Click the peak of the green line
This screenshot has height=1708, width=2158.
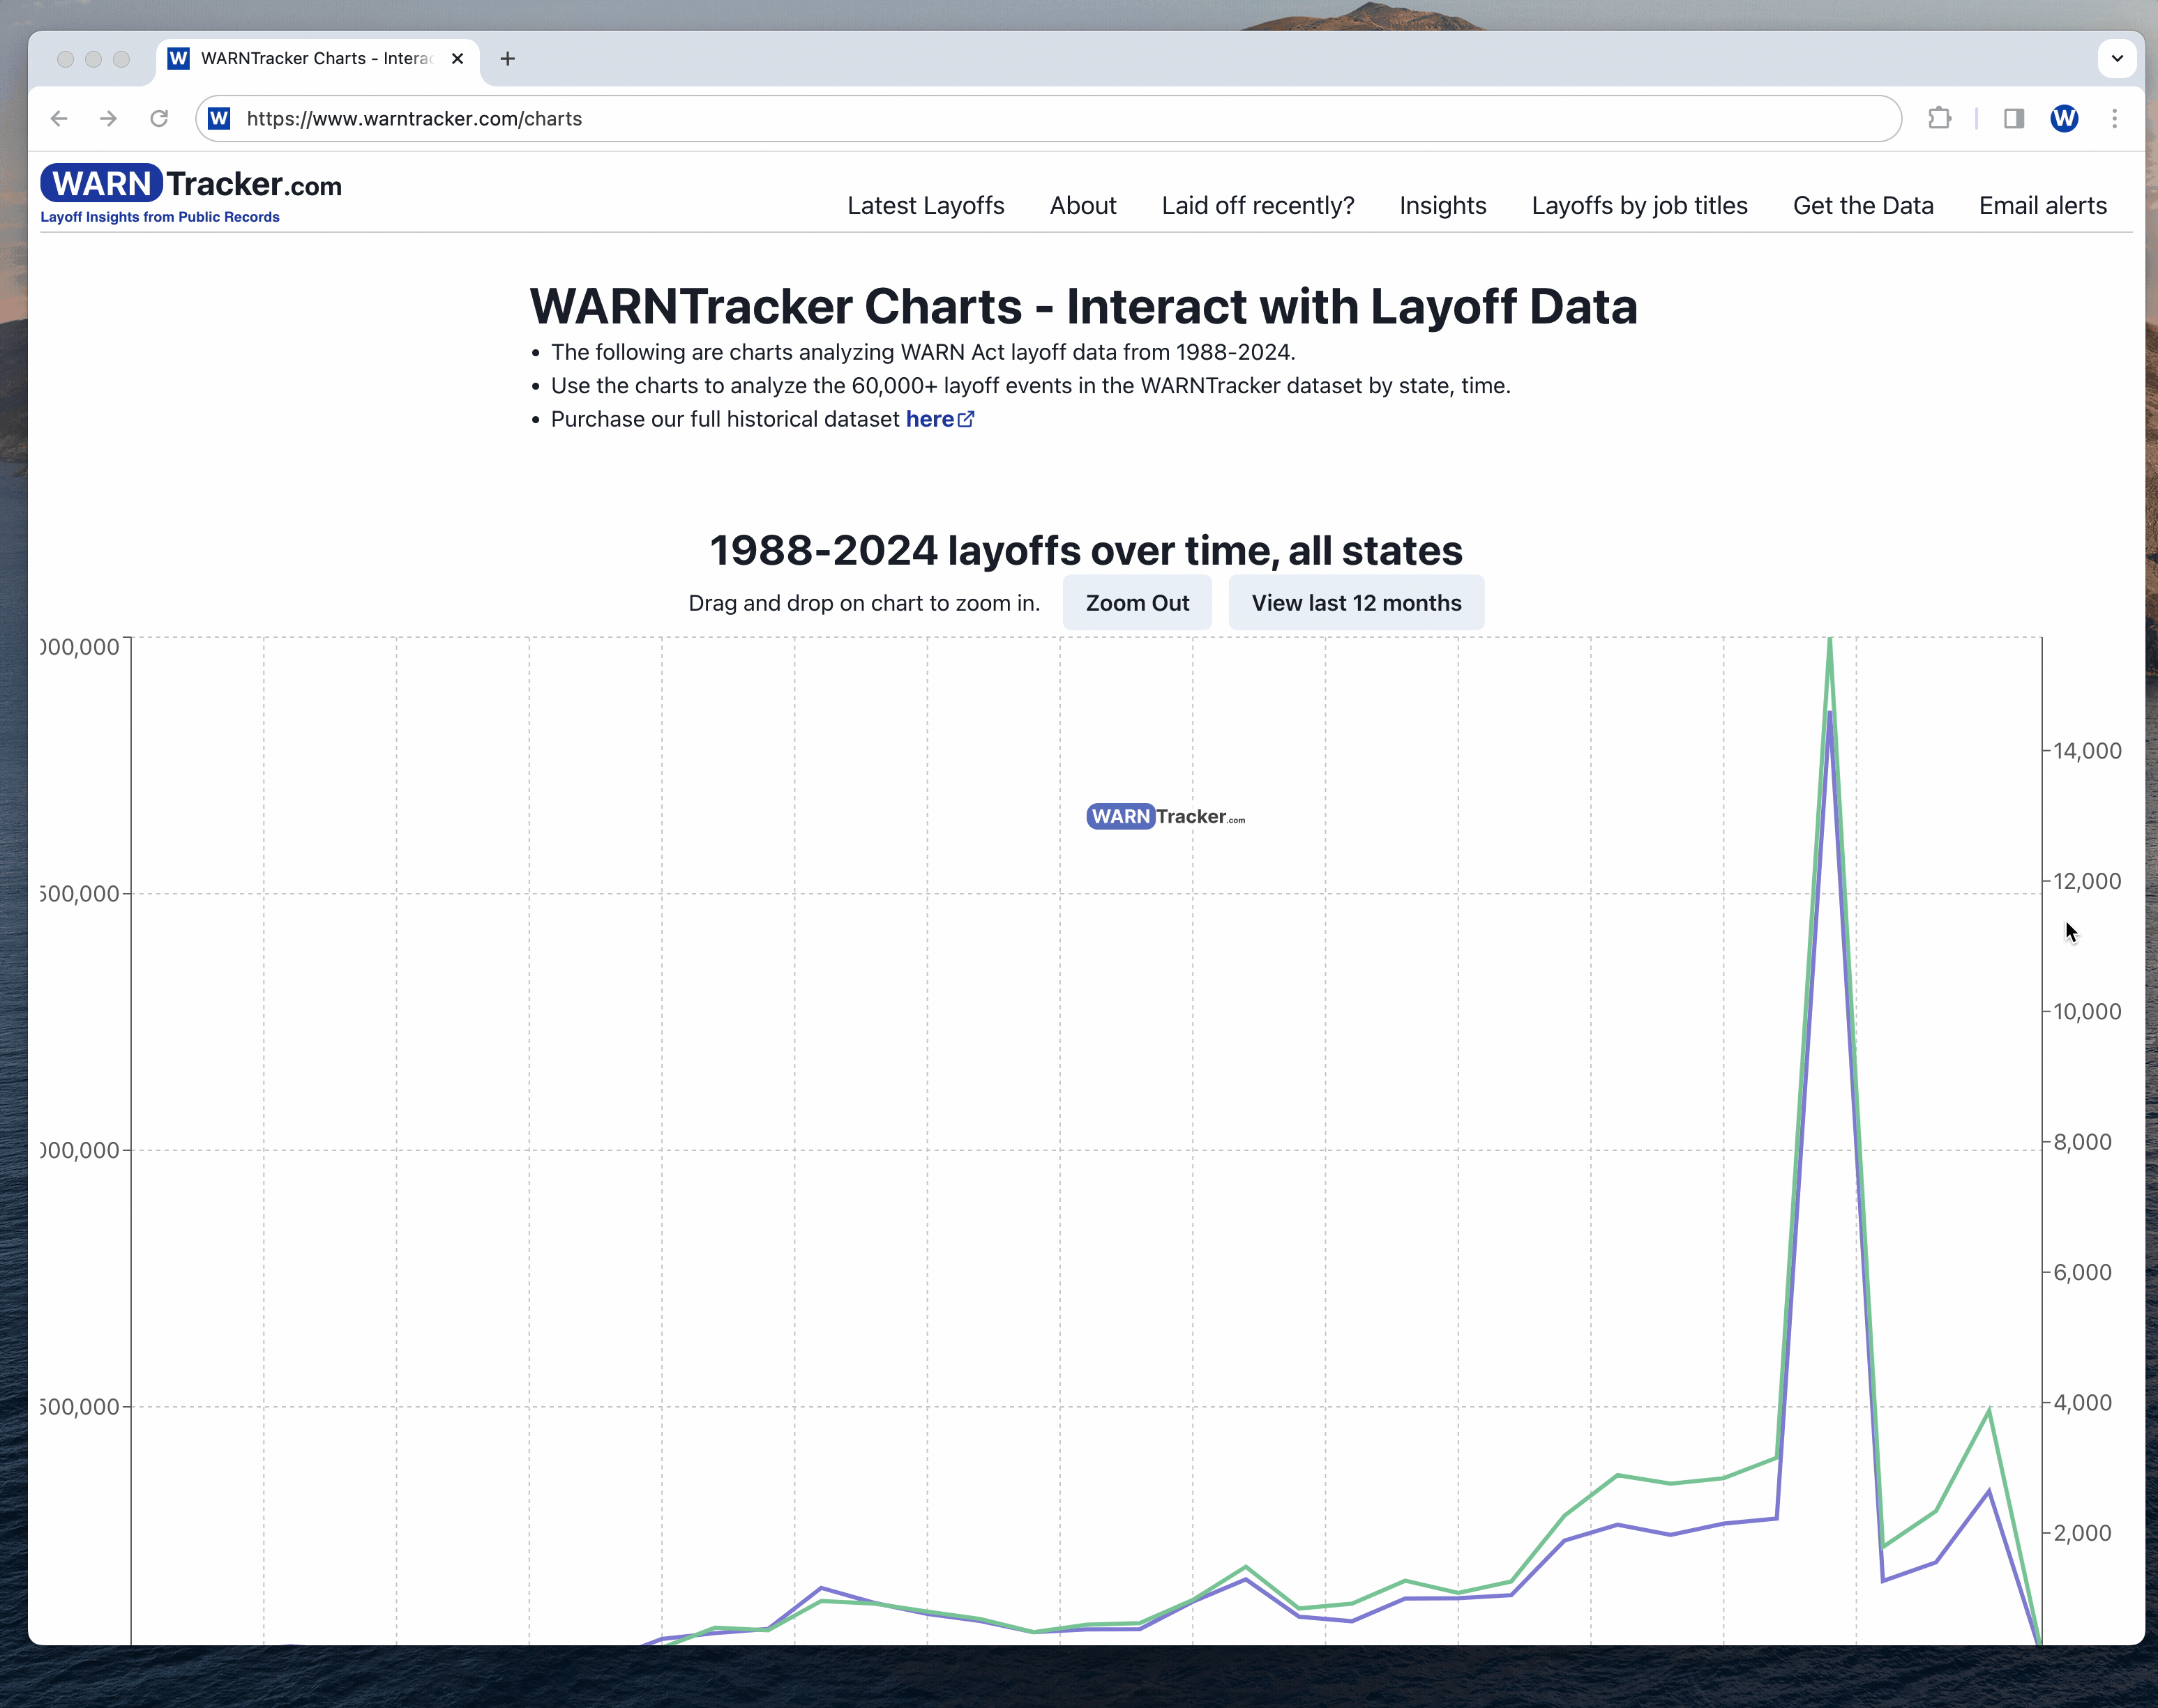(x=1830, y=639)
